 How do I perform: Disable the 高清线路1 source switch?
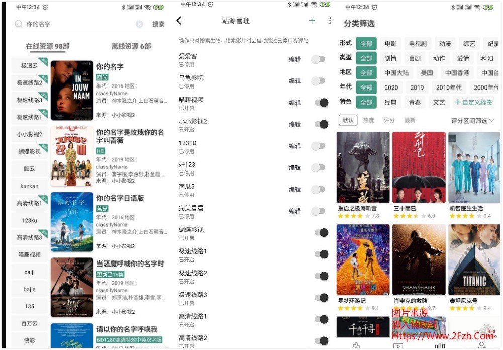coord(322,319)
